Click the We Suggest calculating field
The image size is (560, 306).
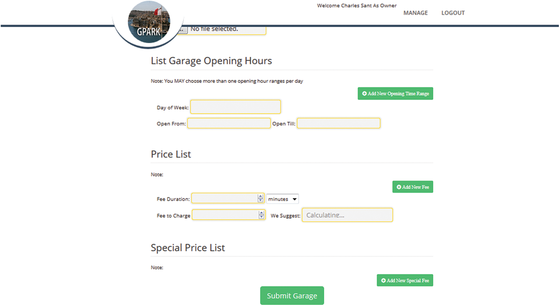point(347,215)
